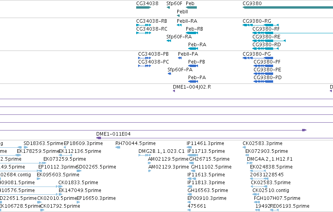
Task: Click transcript CG9380-RD
Action: tap(265, 49)
